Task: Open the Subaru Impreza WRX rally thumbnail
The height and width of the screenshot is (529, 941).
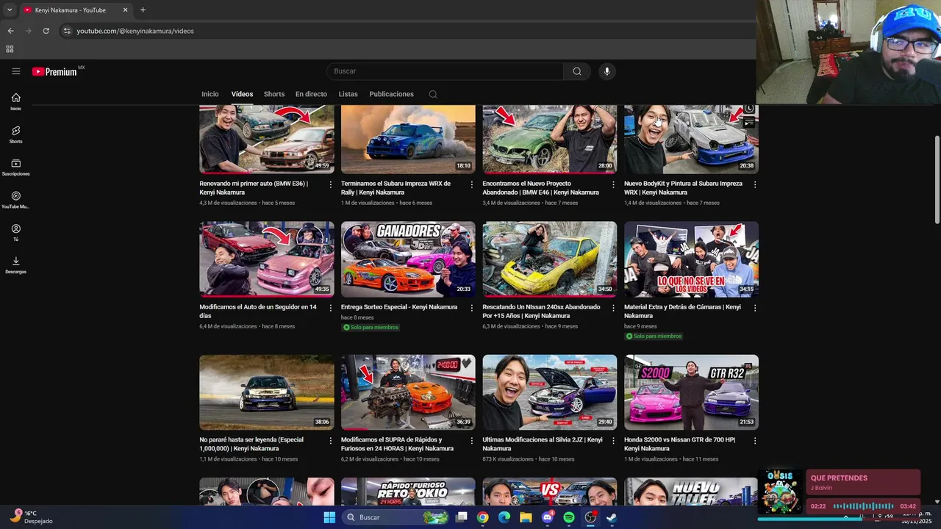Action: [408, 139]
